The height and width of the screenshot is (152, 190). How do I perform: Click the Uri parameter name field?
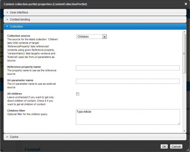click(128, 81)
